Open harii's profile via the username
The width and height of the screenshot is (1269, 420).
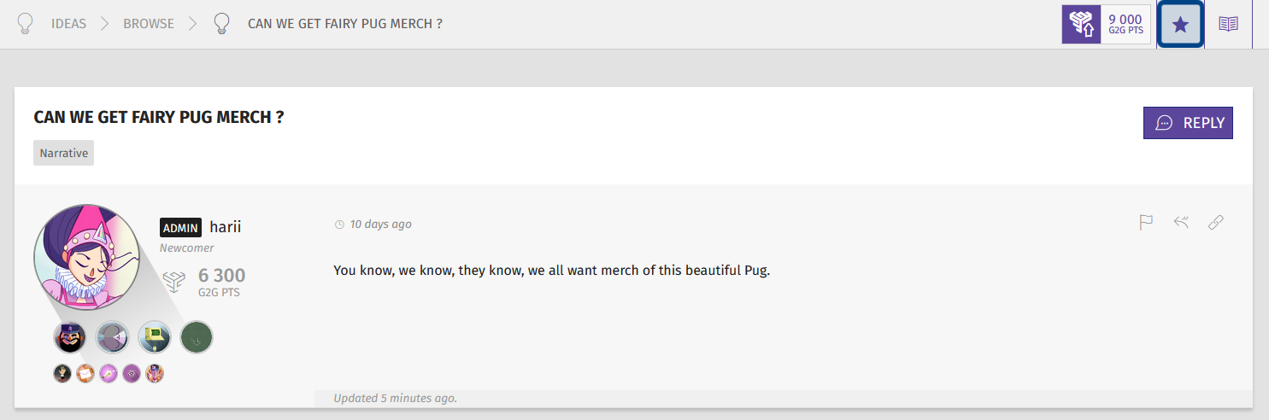coord(225,227)
